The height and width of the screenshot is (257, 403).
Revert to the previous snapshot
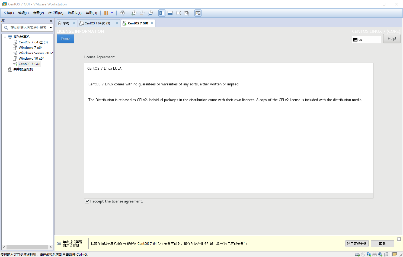pos(142,13)
